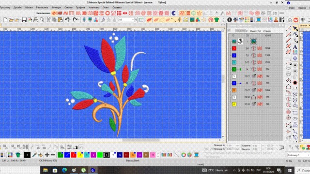Open the Объект menu
The height and width of the screenshot is (174, 310).
(29, 8)
